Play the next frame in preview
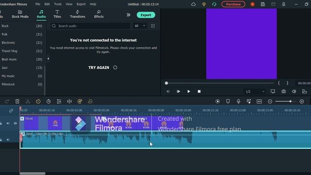311x175 pixels. [178, 91]
